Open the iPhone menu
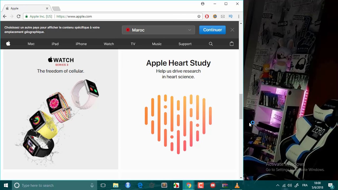The width and height of the screenshot is (338, 190). pos(81,44)
